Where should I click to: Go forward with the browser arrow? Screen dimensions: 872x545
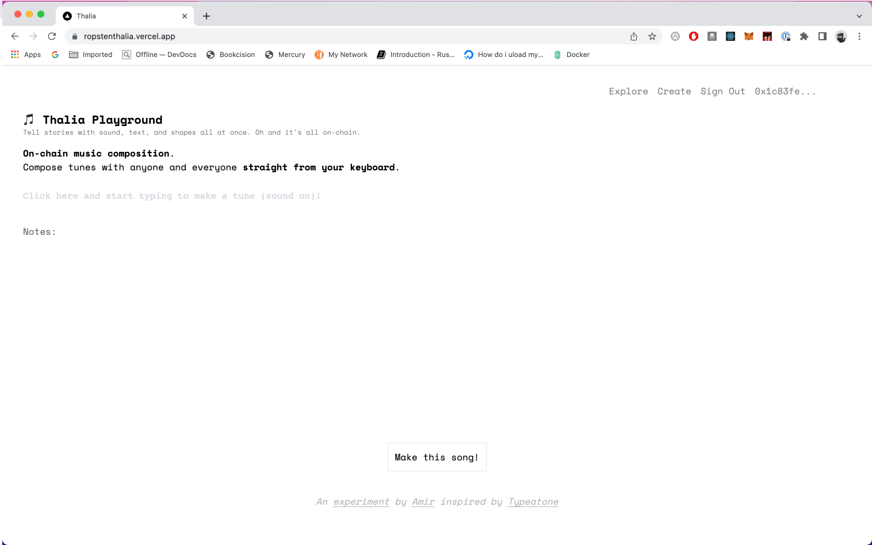pyautogui.click(x=33, y=36)
